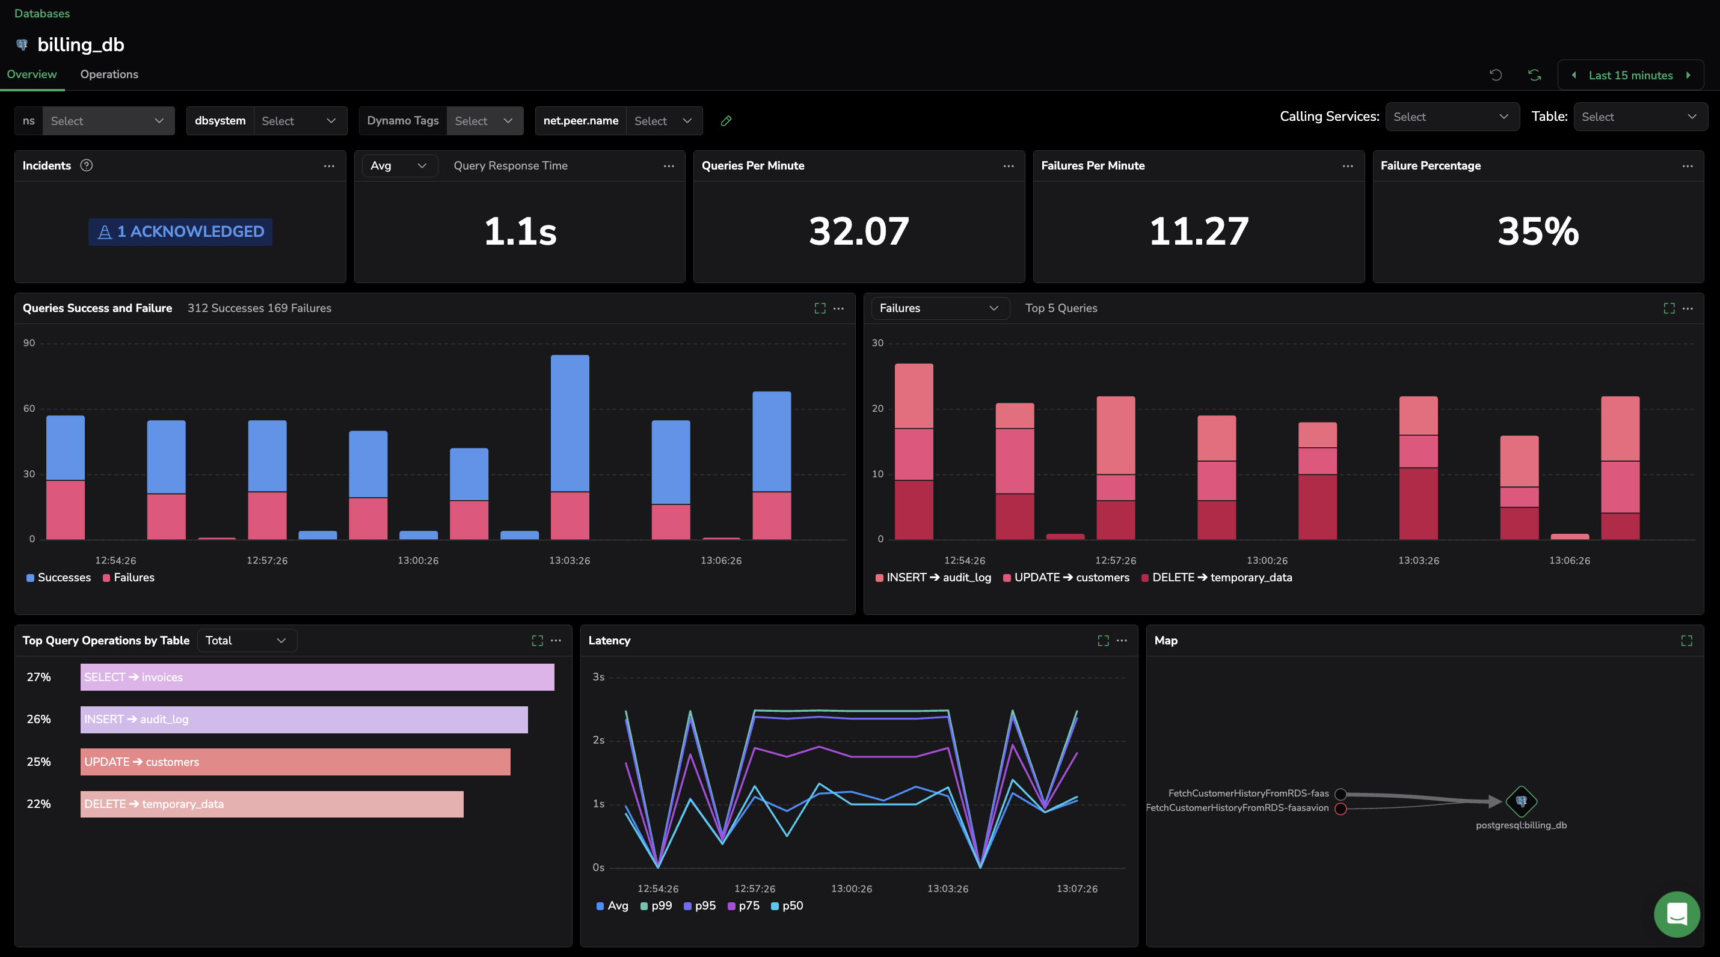Expand Map panel fullscreen
Screen dimensions: 1720x957
click(1686, 641)
